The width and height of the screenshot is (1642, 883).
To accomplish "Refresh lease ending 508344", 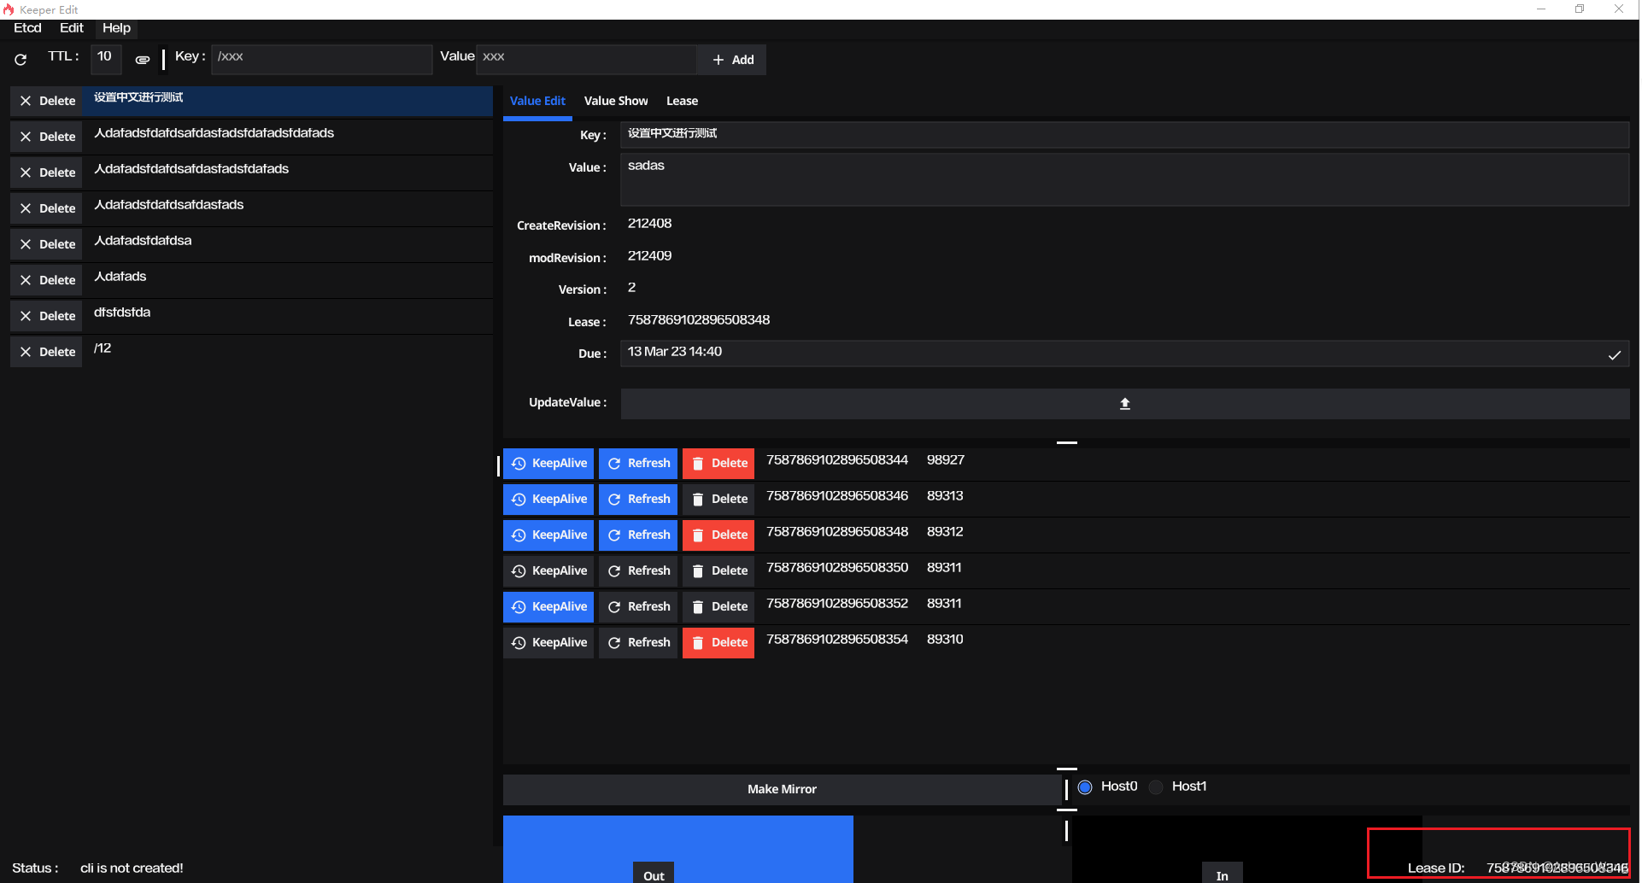I will [x=638, y=464].
